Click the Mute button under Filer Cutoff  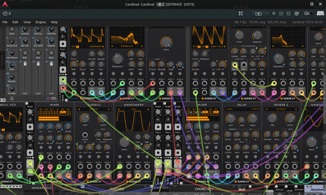(x=38, y=53)
